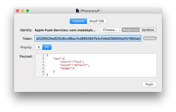Screen dimensions: 176x112
Task: Set priority to 10
Action: 47,47
